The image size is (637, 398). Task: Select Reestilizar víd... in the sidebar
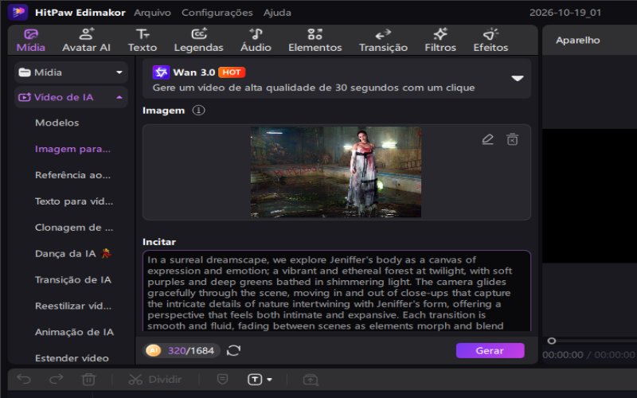click(73, 306)
